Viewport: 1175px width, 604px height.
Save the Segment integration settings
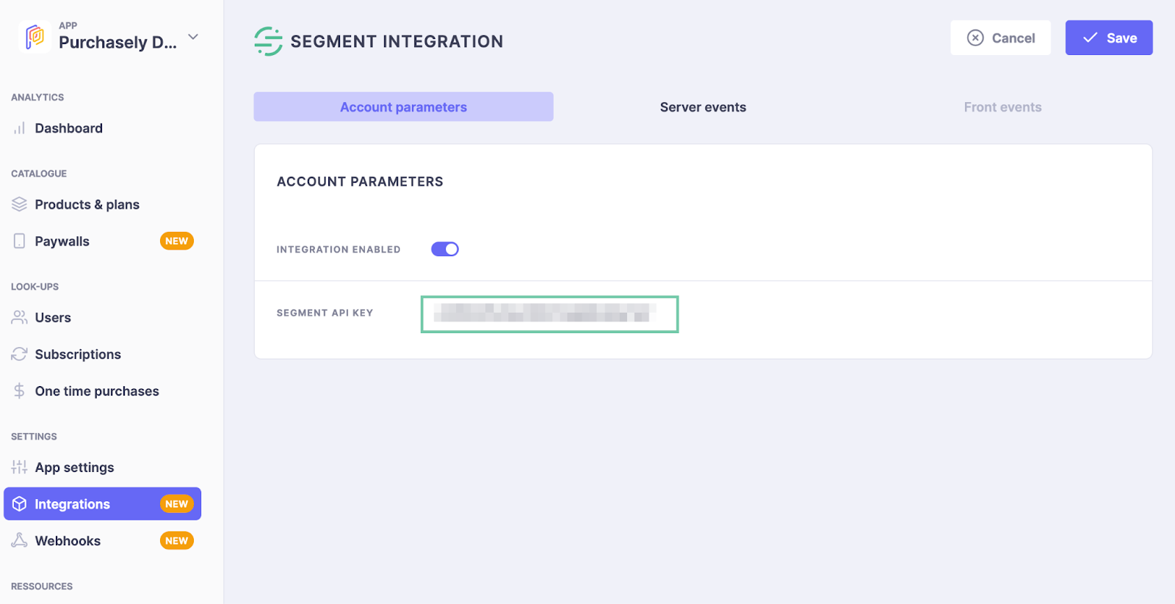[1108, 38]
